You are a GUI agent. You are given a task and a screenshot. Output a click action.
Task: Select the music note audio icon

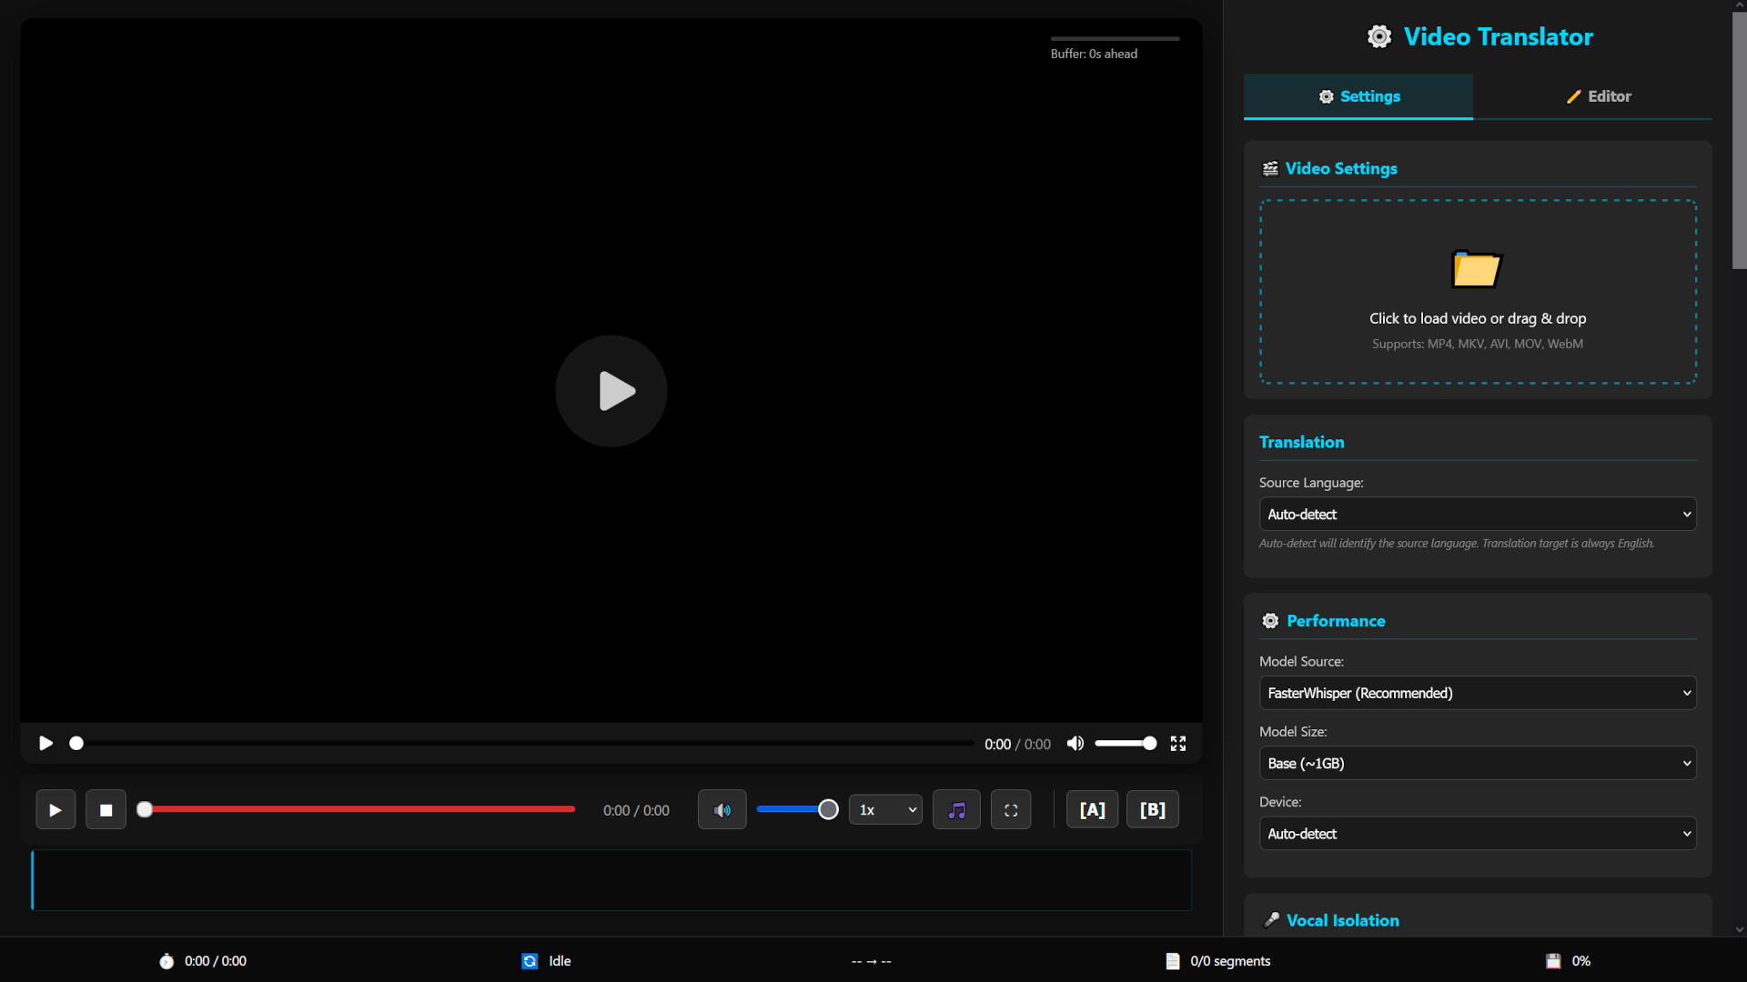click(x=956, y=809)
